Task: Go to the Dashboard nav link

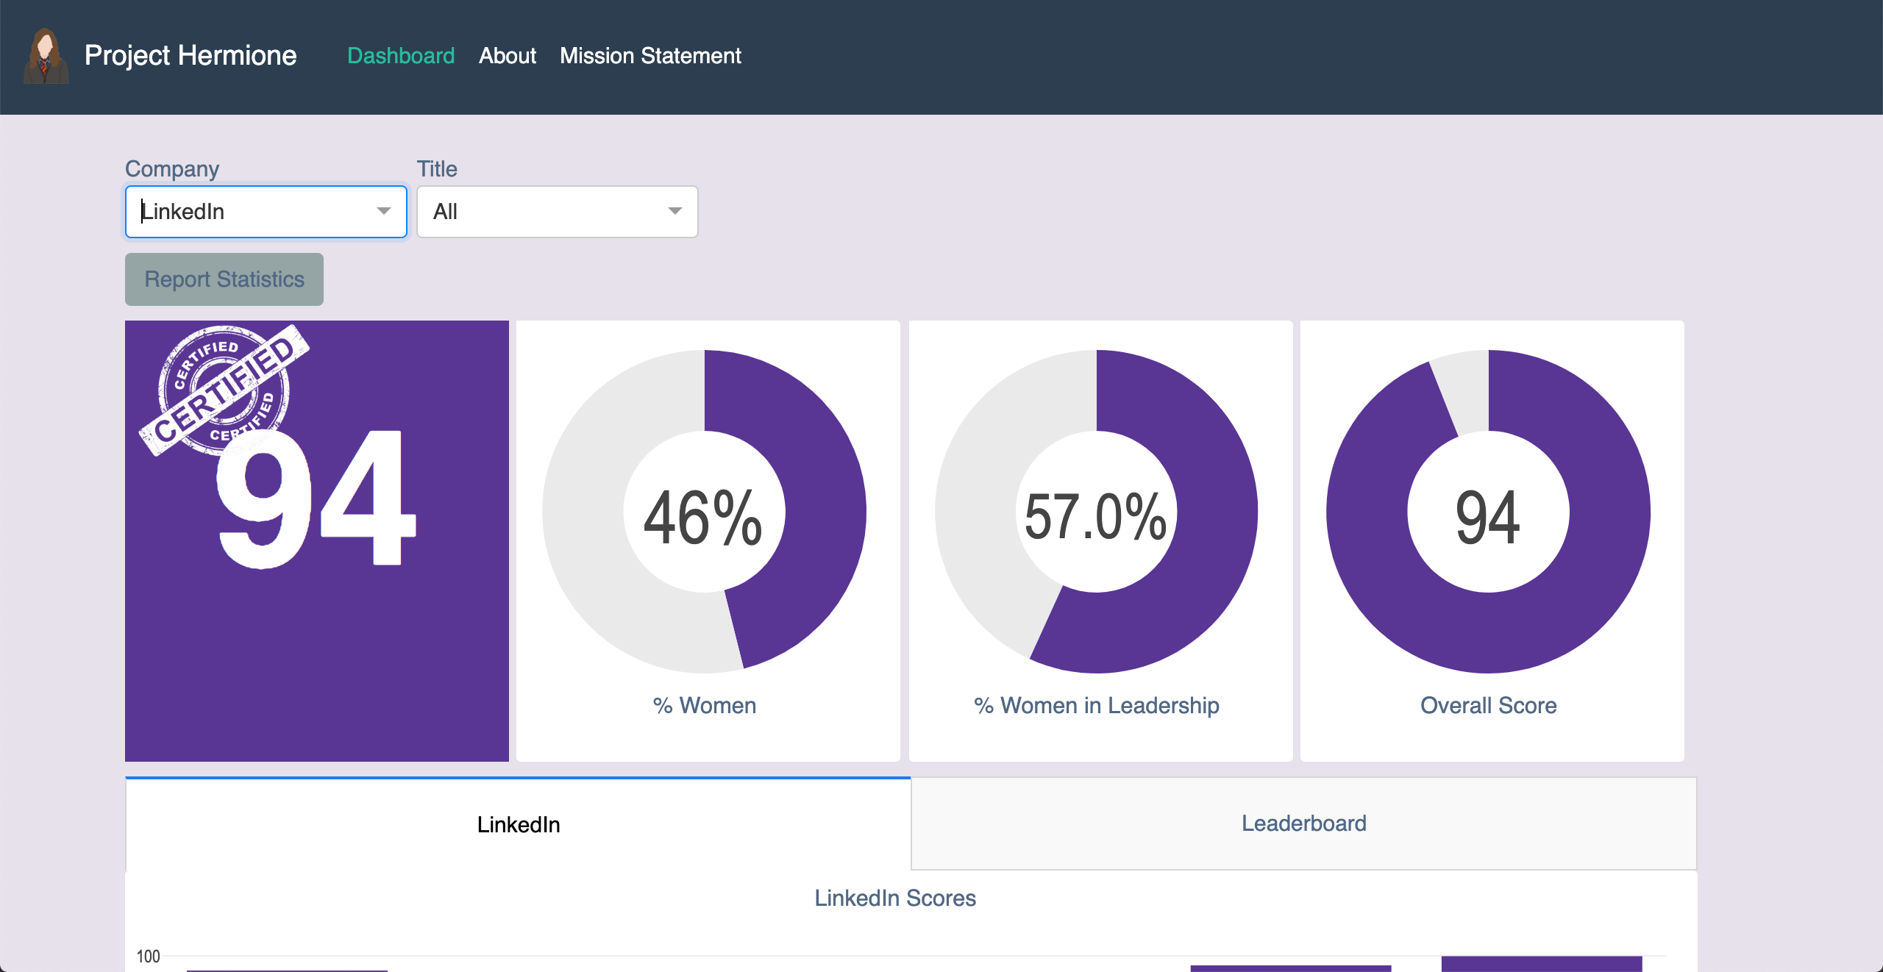Action: (401, 56)
